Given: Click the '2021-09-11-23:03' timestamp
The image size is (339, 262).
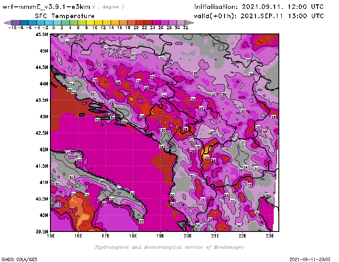Looking at the screenshot, I should point(310,259).
